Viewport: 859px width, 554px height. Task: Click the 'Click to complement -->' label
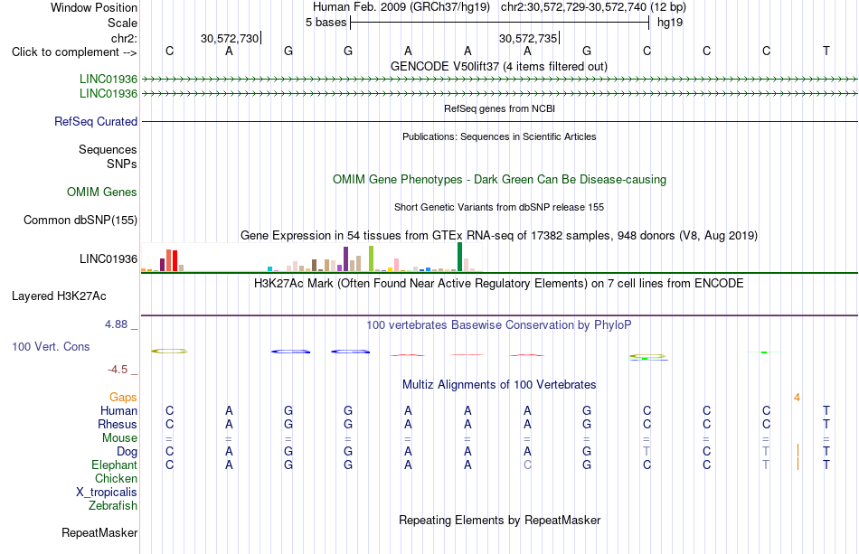tap(74, 52)
